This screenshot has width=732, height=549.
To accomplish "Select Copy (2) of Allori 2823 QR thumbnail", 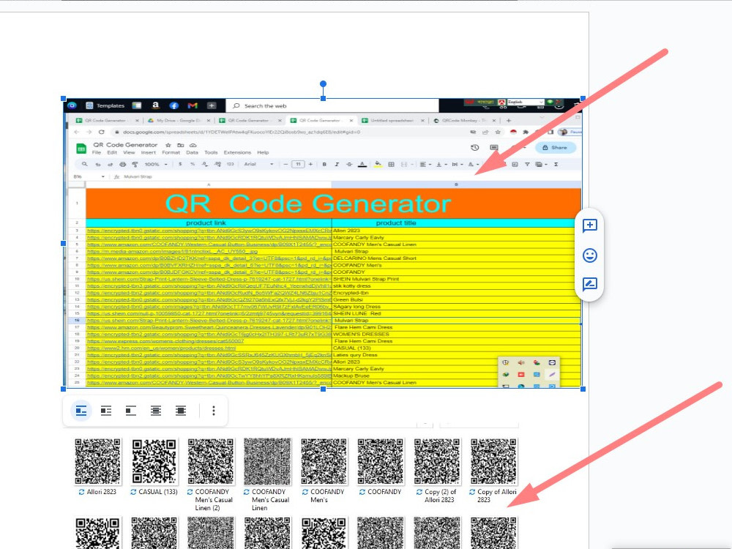I will [437, 461].
